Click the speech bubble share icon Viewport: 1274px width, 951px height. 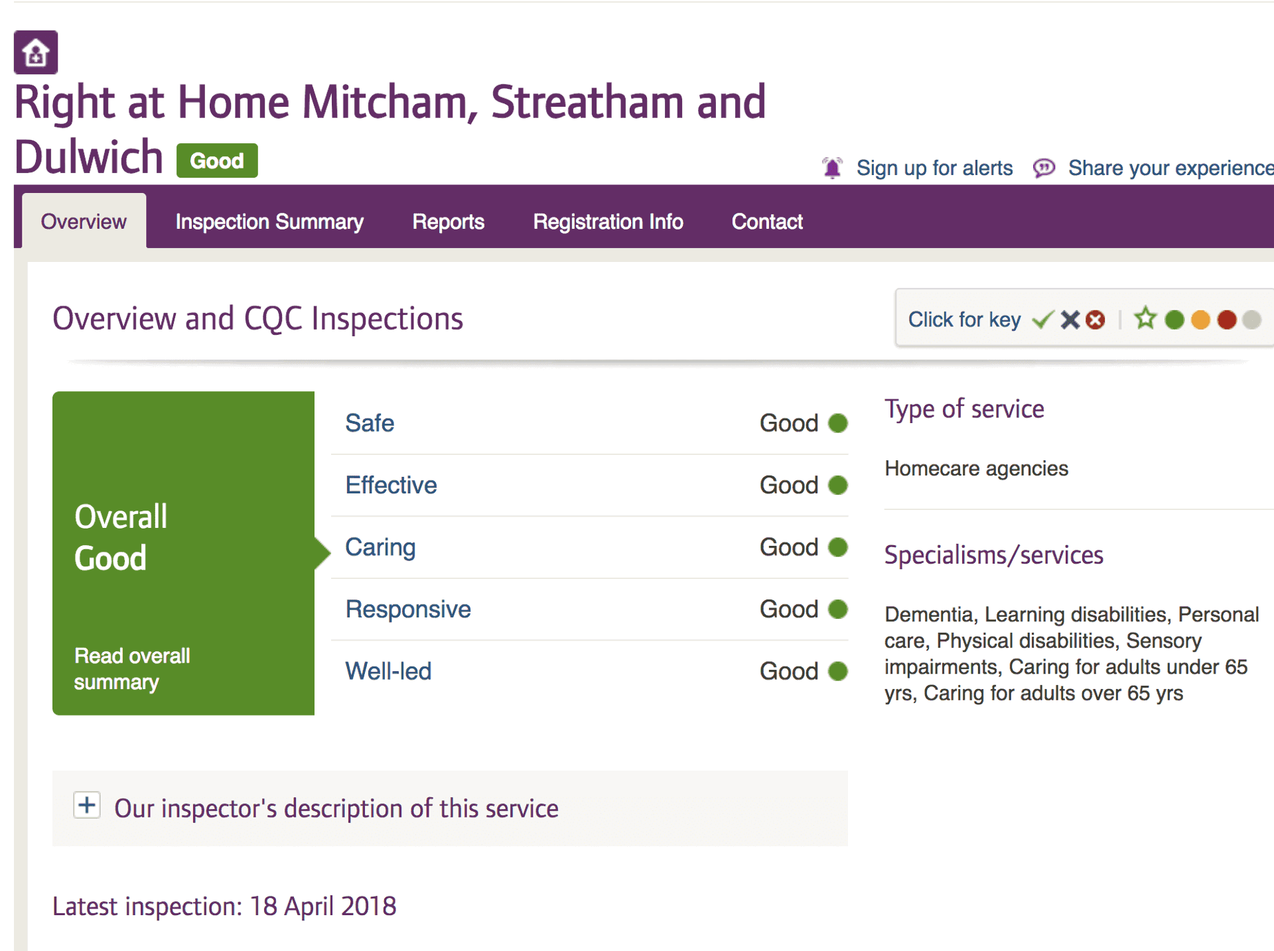(1044, 168)
